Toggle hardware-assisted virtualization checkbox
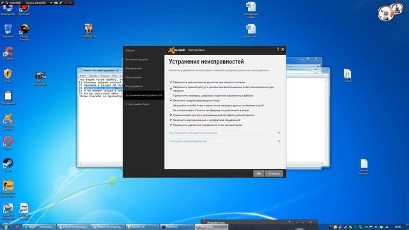 (171, 120)
